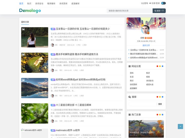Click the 最新 badge on word转换成pdf article
This screenshot has height=138, width=185.
tap(53, 80)
